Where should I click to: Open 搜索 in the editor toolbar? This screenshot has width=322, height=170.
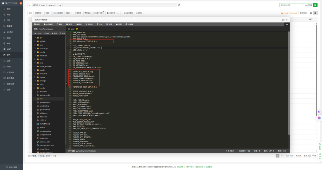pos(69,24)
